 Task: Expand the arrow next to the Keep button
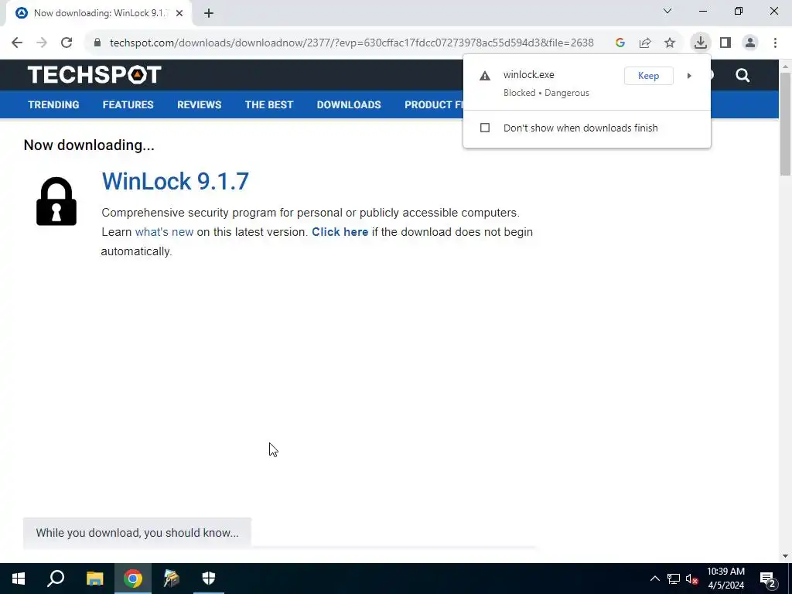pyautogui.click(x=689, y=76)
